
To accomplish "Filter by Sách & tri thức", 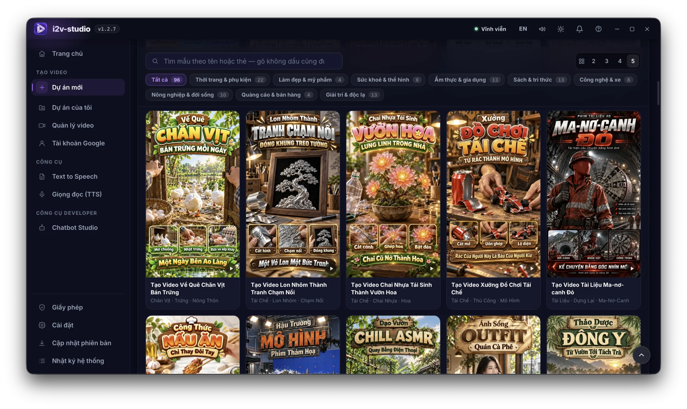I will point(539,80).
